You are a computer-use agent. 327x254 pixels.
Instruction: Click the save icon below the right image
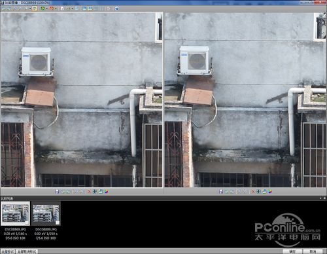pyautogui.click(x=221, y=191)
